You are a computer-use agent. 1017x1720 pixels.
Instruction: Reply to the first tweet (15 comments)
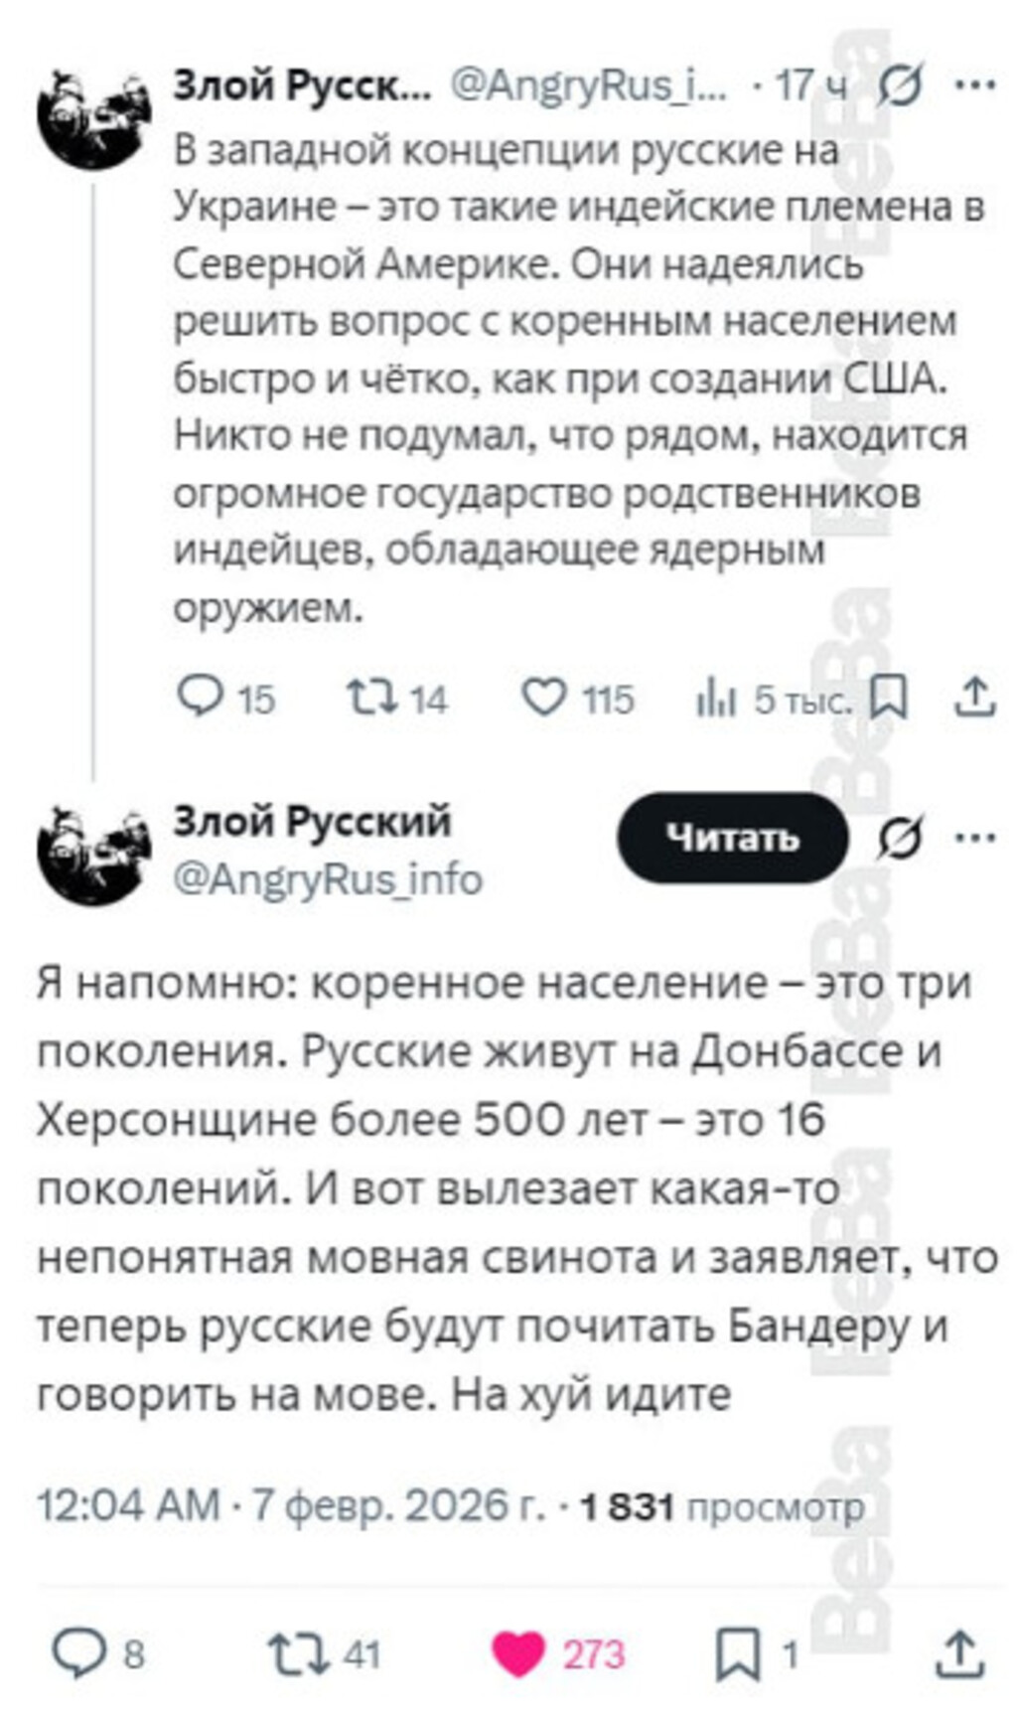coord(202,698)
